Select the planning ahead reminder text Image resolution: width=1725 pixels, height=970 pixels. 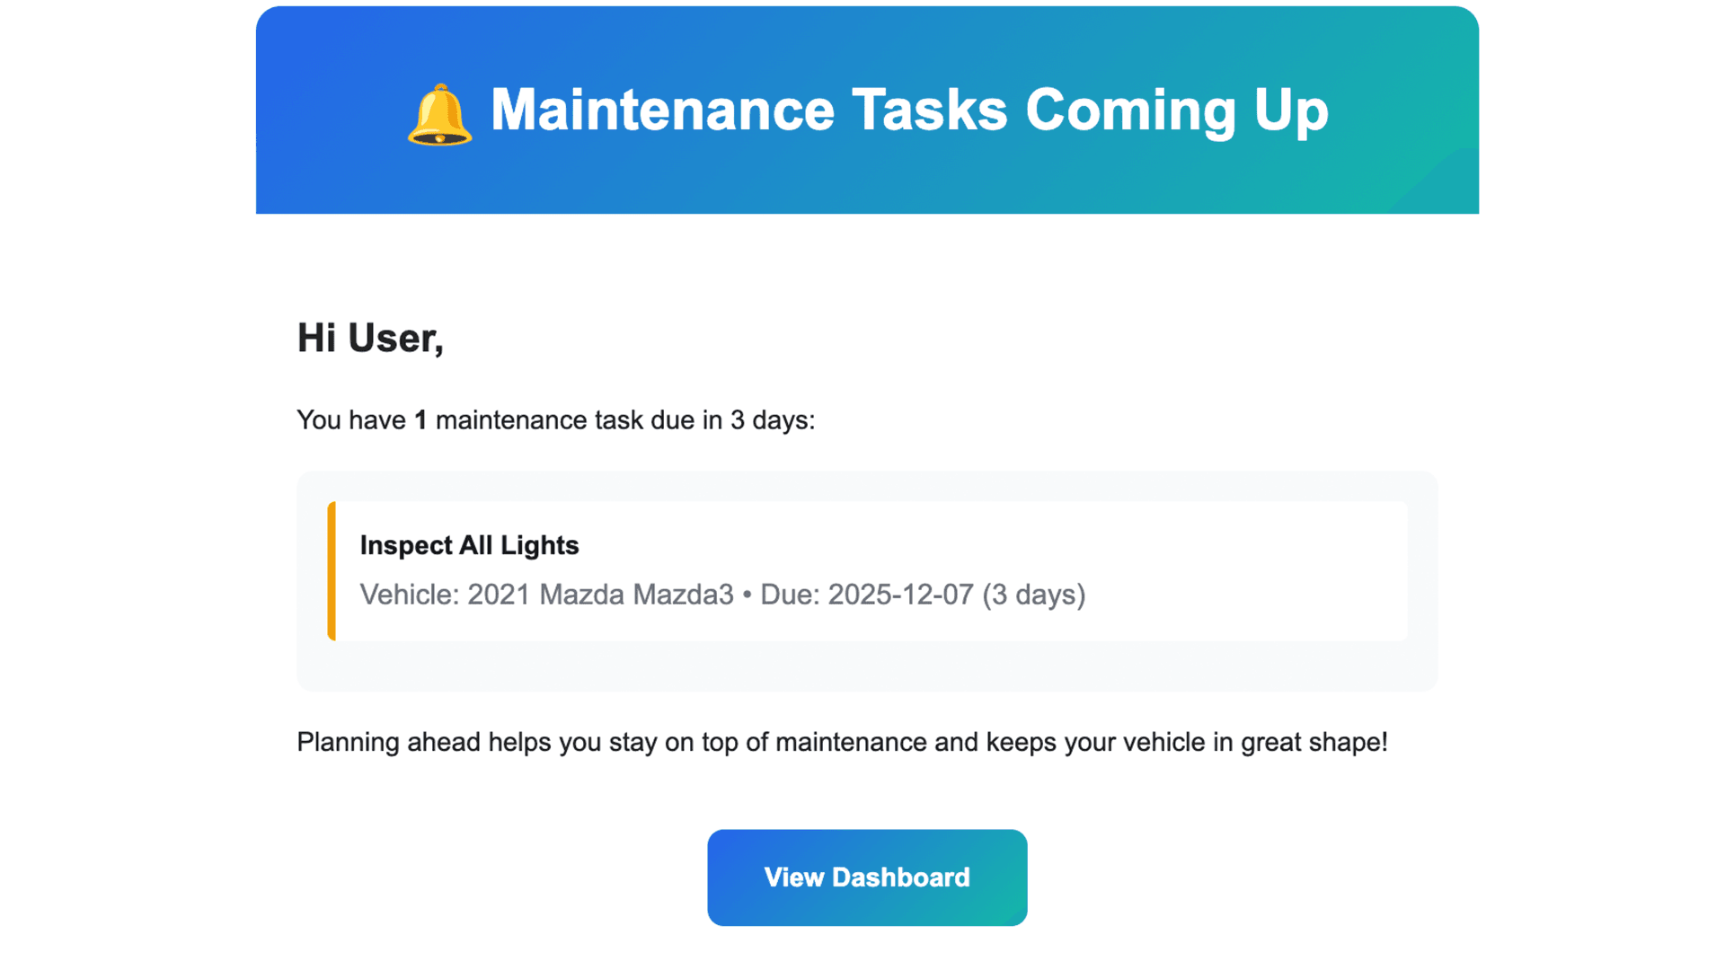click(x=843, y=743)
